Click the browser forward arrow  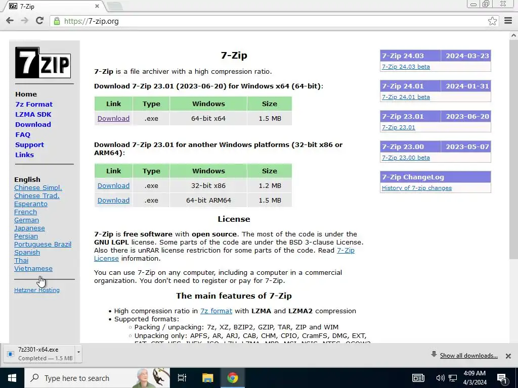(x=24, y=21)
